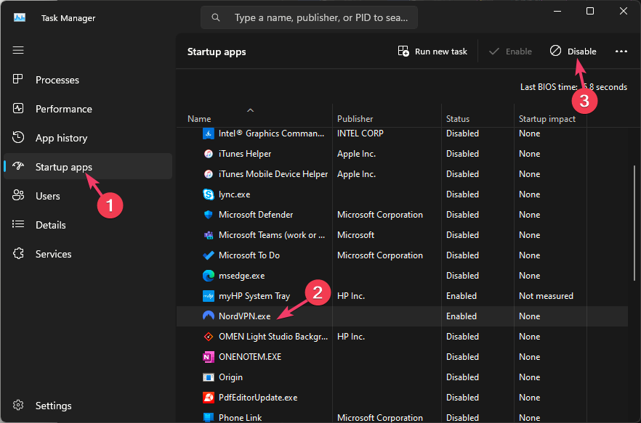Screen dimensions: 641x423
Task: Open the Services page
Action: tap(88, 253)
